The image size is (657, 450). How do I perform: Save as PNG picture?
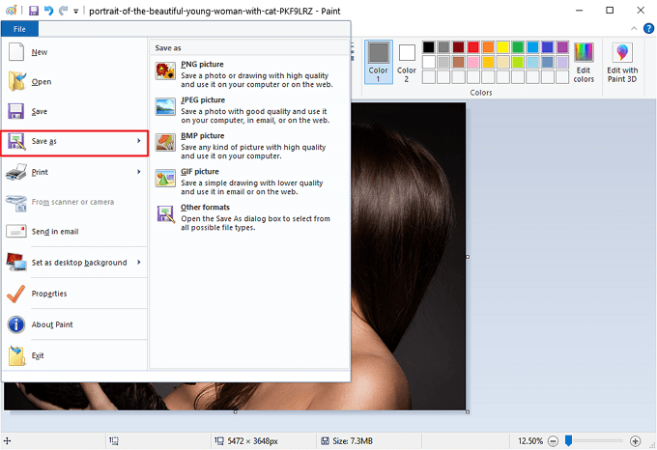coord(249,74)
